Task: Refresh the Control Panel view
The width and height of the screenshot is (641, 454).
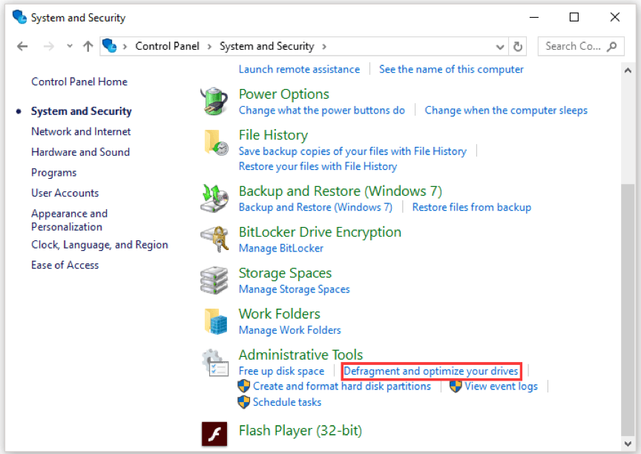Action: click(x=518, y=47)
